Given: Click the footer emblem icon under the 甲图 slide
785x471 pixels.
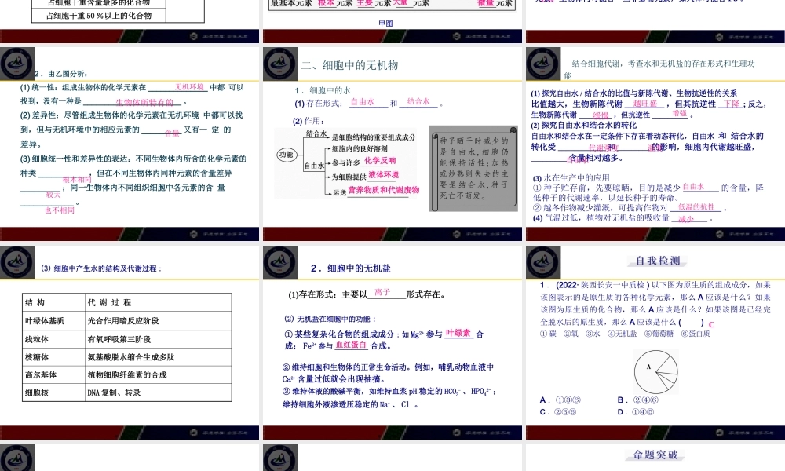Looking at the screenshot, I should (x=457, y=36).
